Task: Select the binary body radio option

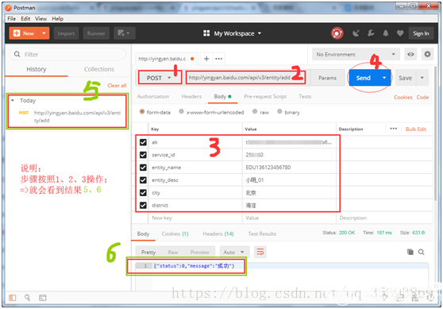Action: pos(279,111)
